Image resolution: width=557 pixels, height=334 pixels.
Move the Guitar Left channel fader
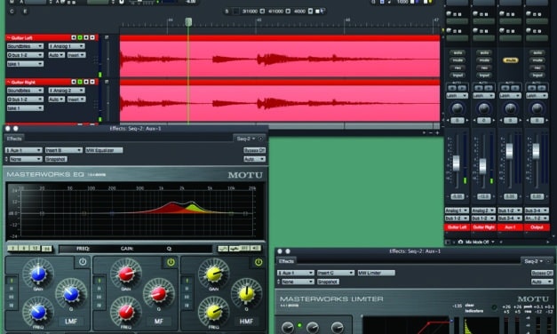tap(456, 163)
